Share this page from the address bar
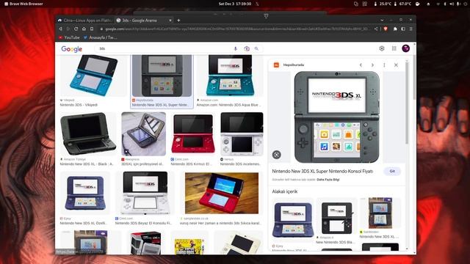The image size is (470, 264). coord(376,29)
